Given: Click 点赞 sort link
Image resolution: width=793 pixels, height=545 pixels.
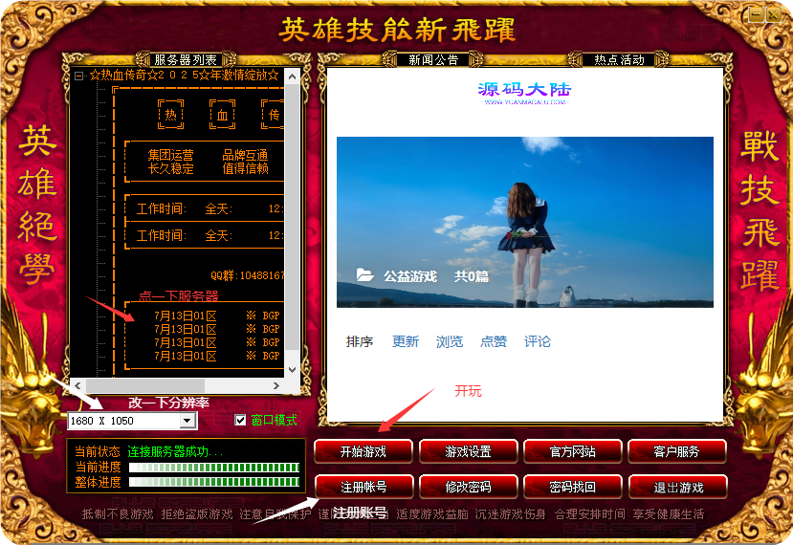Looking at the screenshot, I should pos(494,341).
